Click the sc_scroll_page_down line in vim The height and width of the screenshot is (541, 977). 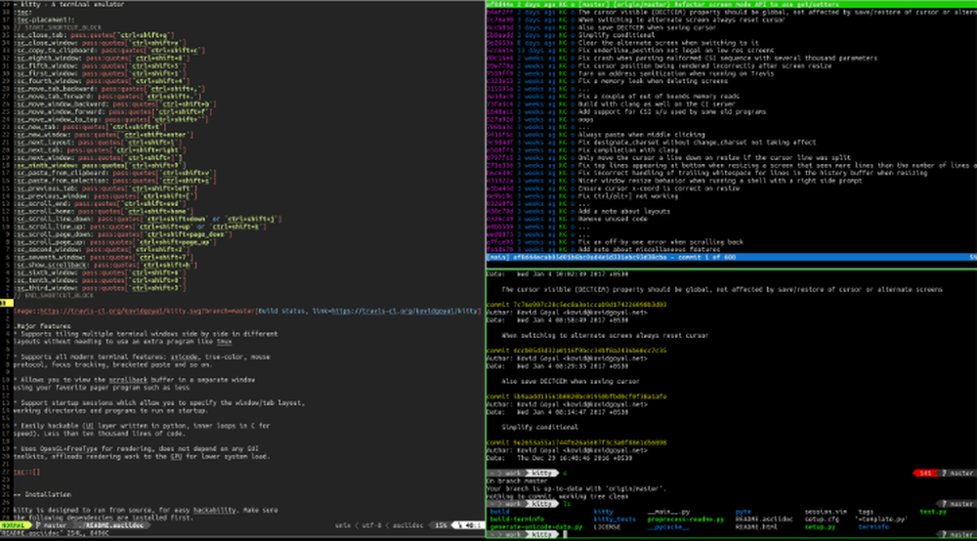(123, 234)
